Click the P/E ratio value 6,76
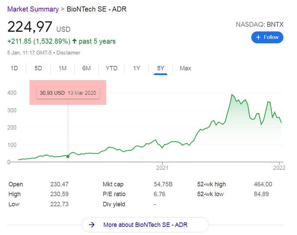Viewport: 297px width, 235px height. click(159, 194)
